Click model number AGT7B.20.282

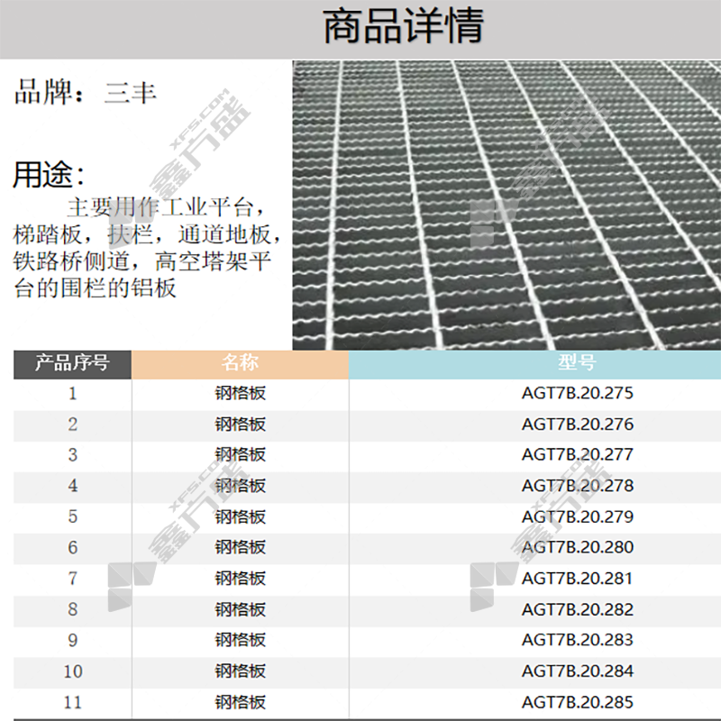pos(577,609)
